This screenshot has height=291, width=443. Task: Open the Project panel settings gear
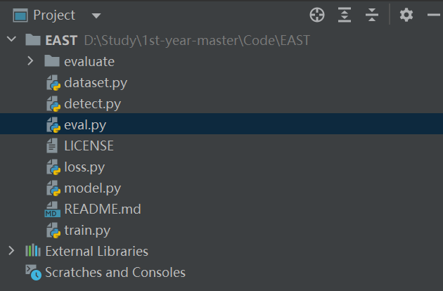[x=406, y=15]
